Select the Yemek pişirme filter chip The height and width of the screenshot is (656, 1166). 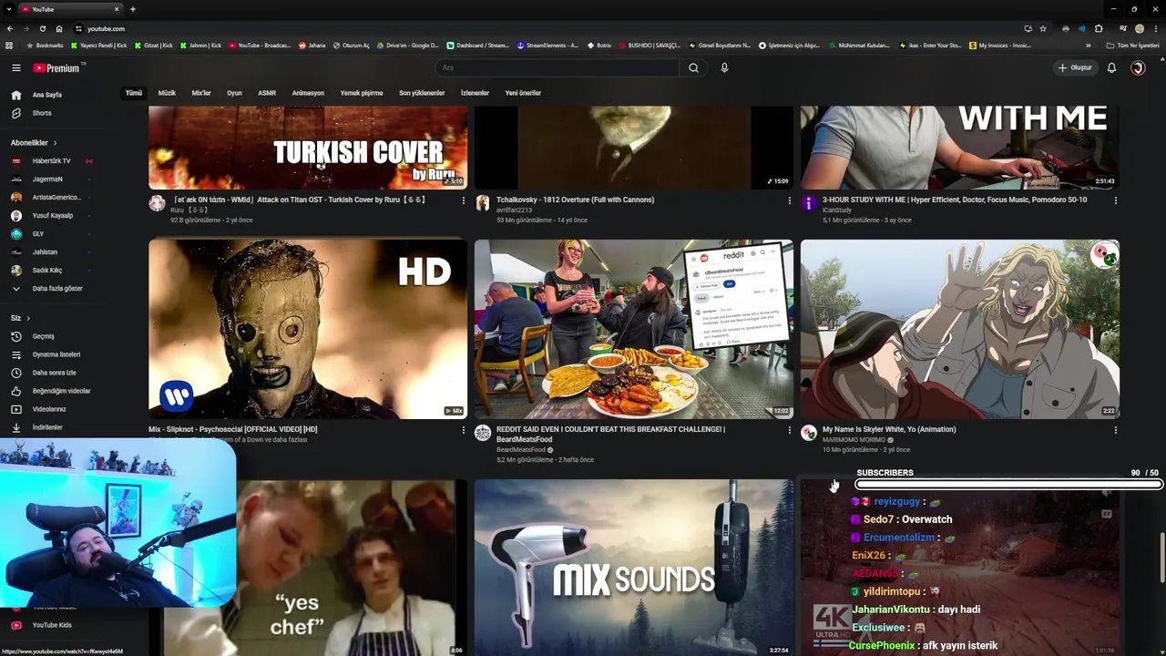tap(362, 93)
